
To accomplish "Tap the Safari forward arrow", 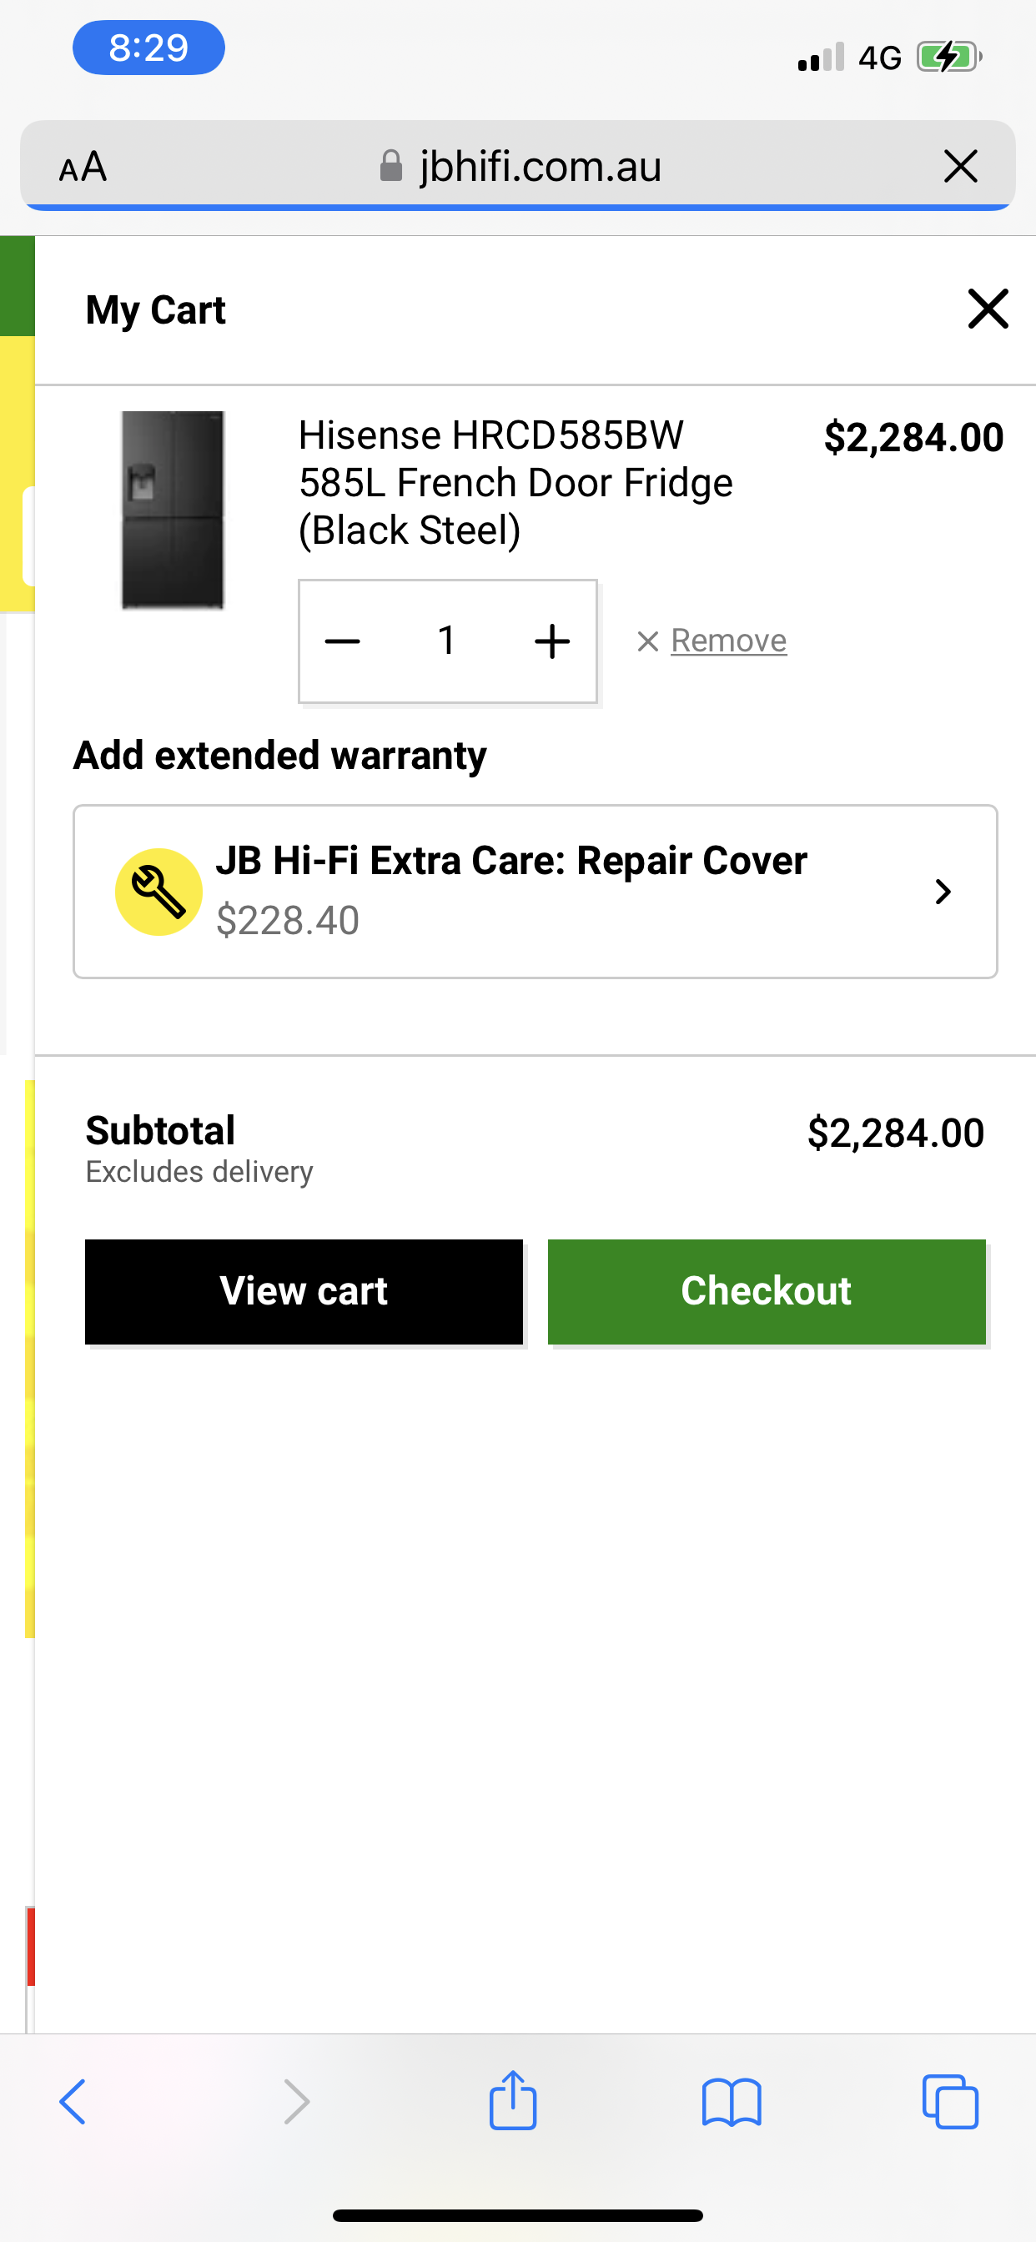I will coord(297,2101).
